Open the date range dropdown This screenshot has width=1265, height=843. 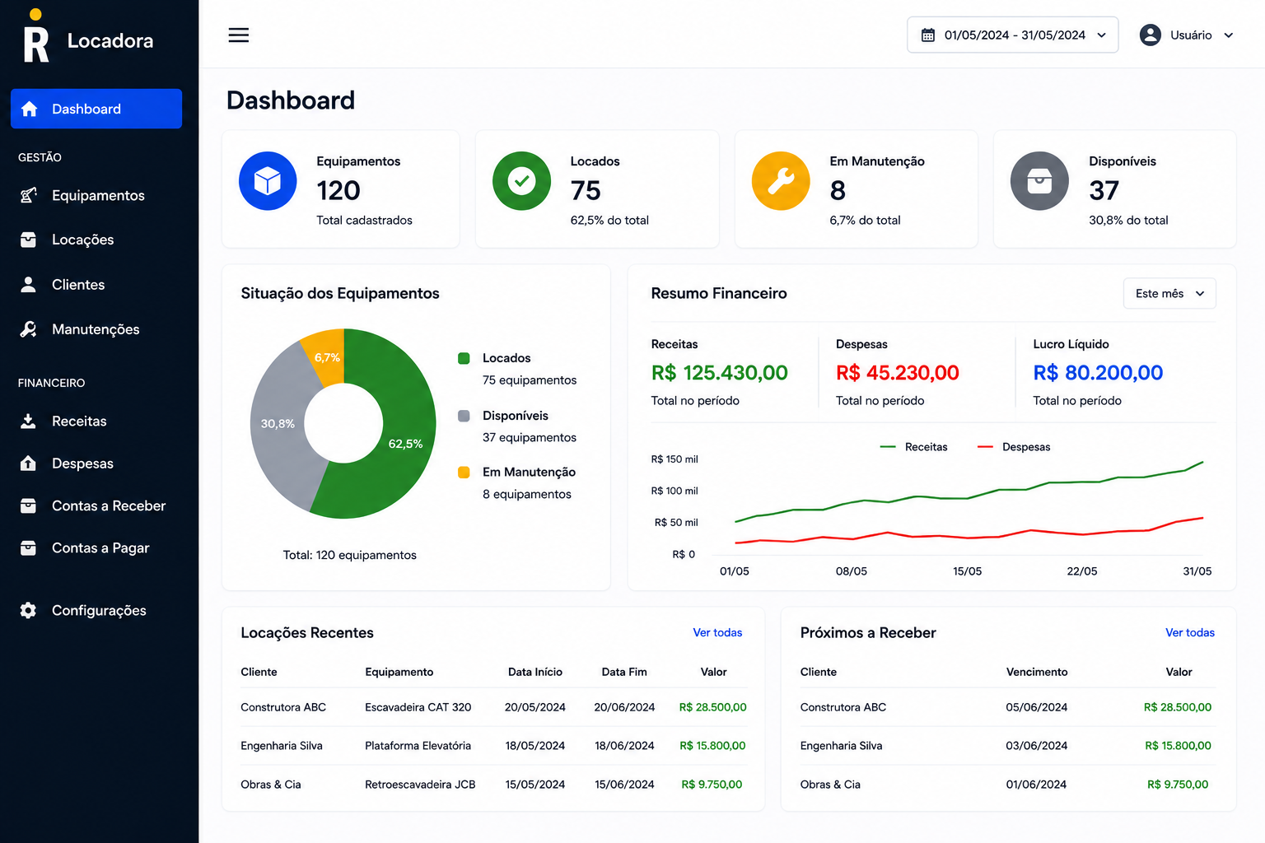point(1013,35)
